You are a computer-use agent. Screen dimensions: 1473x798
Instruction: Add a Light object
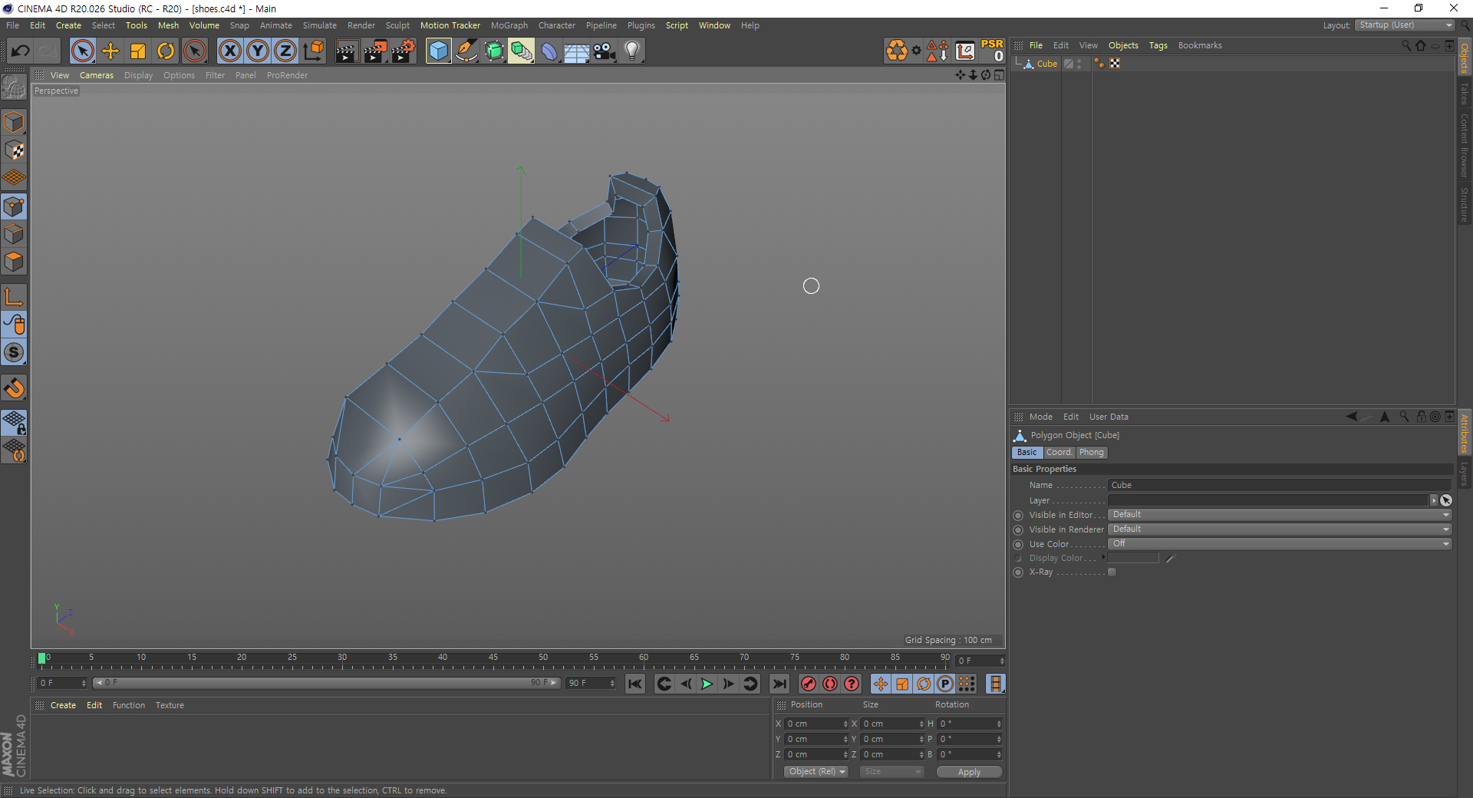point(631,51)
